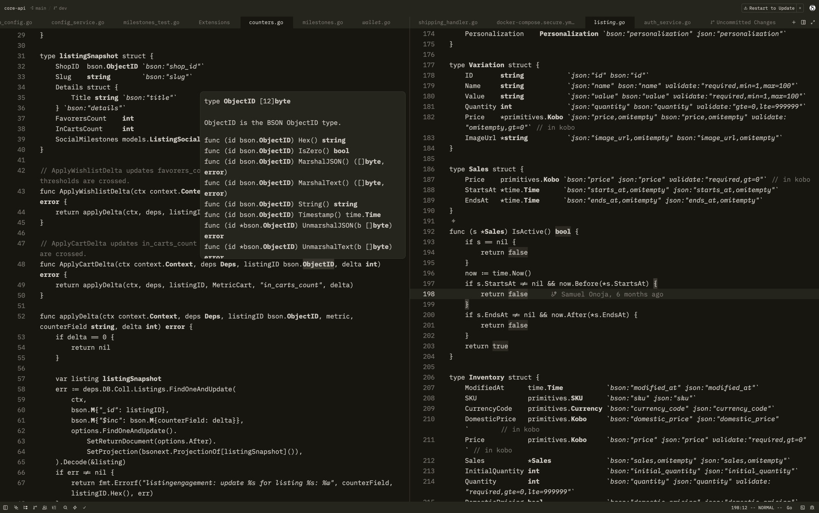Click the search magnifier in status bar
Viewport: 819px width, 513px height.
click(x=65, y=508)
